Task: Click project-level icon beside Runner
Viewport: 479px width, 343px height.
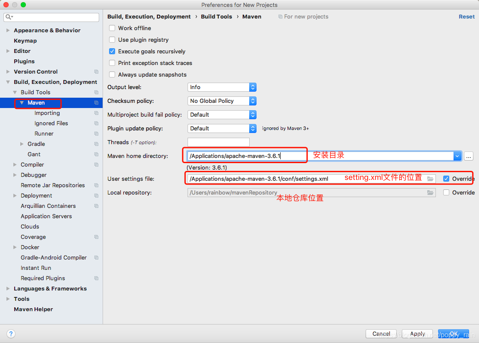Action: 96,133
